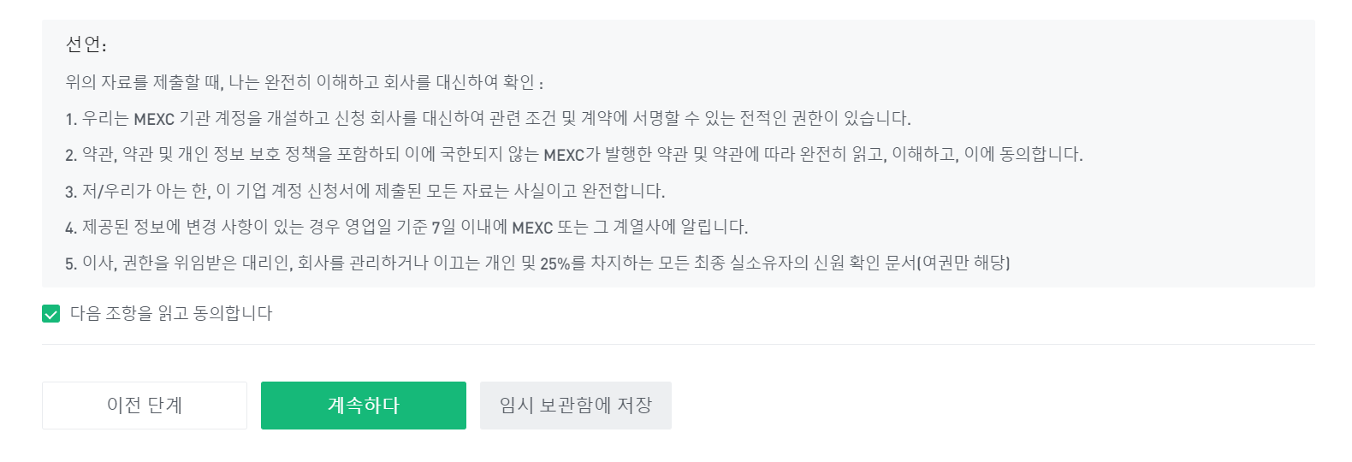1352x462 pixels.
Task: Click 'MEXC가' in the second declaration item
Action: 572,156
